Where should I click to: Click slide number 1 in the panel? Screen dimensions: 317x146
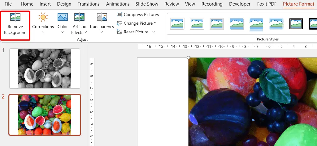tap(3, 50)
